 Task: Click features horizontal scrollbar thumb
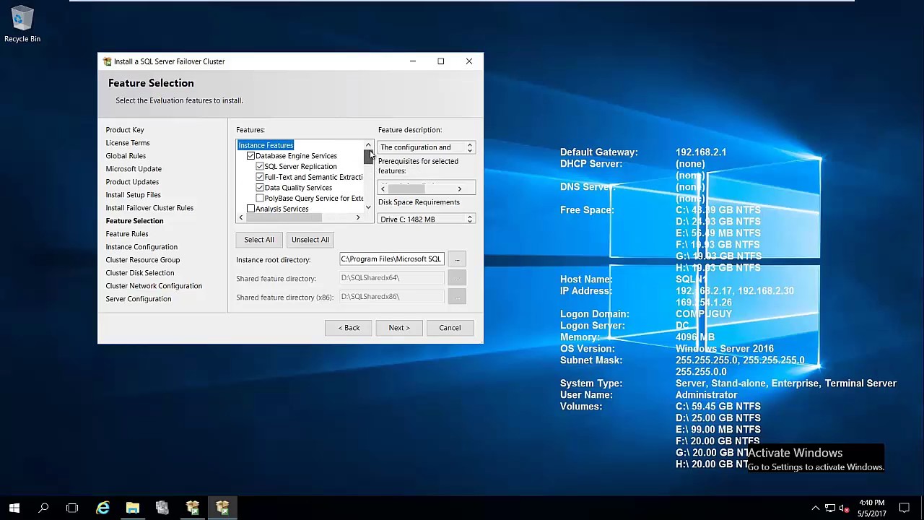(x=283, y=217)
